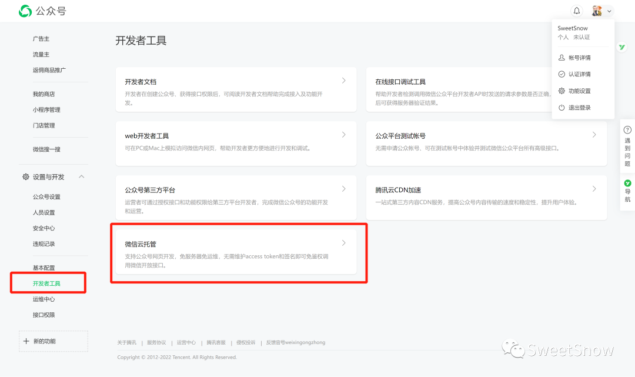Open 门店管理 in sidebar
The width and height of the screenshot is (635, 377).
[x=44, y=126]
